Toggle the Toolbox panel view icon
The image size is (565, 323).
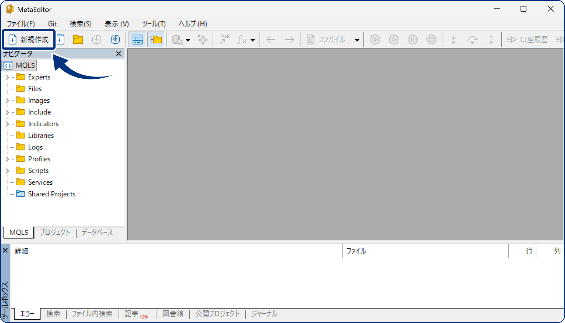pyautogui.click(x=138, y=39)
